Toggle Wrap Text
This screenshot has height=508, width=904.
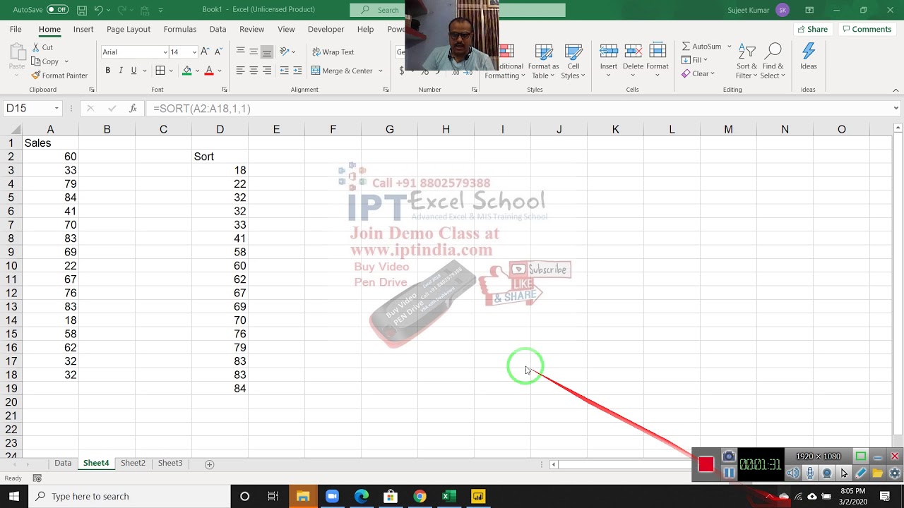pyautogui.click(x=333, y=52)
